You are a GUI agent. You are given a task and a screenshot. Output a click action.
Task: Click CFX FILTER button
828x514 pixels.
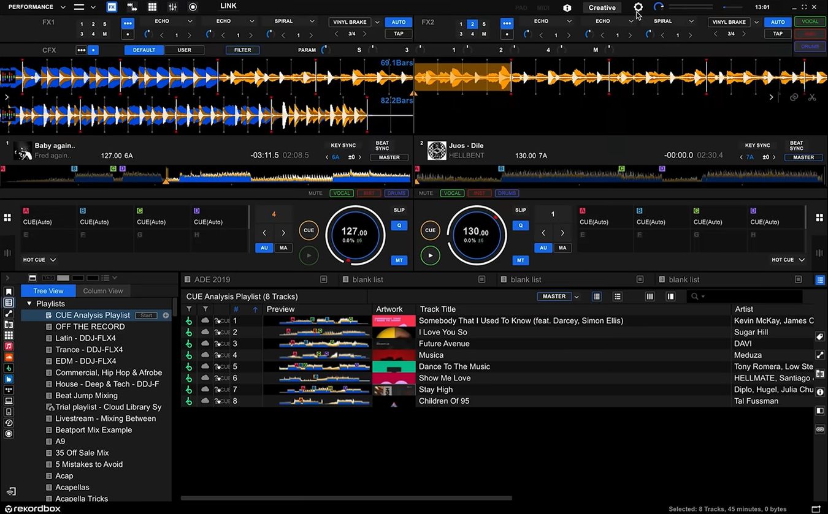click(x=242, y=50)
